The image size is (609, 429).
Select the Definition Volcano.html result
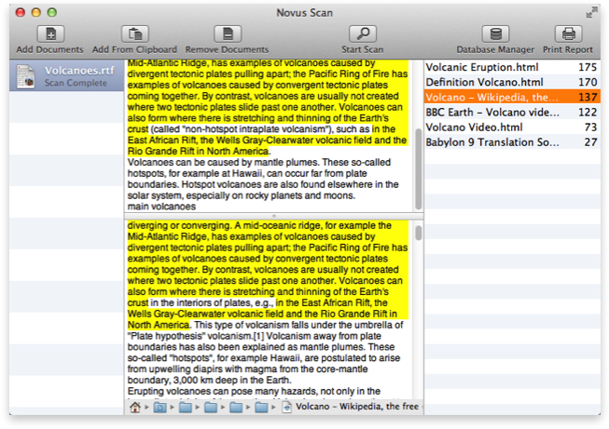pyautogui.click(x=512, y=82)
